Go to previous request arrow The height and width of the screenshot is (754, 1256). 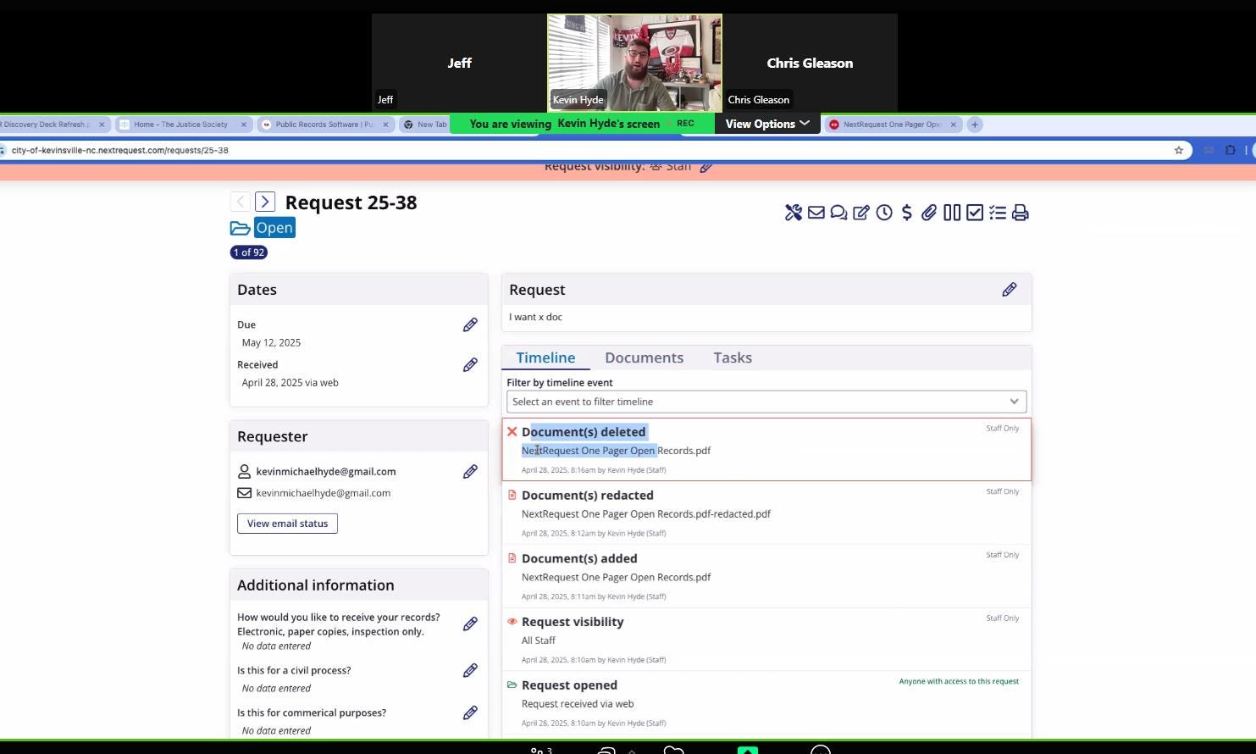tap(241, 202)
